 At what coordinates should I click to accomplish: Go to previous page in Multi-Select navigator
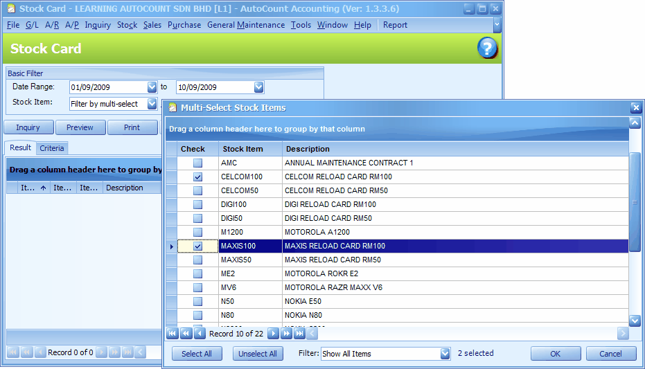(x=186, y=333)
